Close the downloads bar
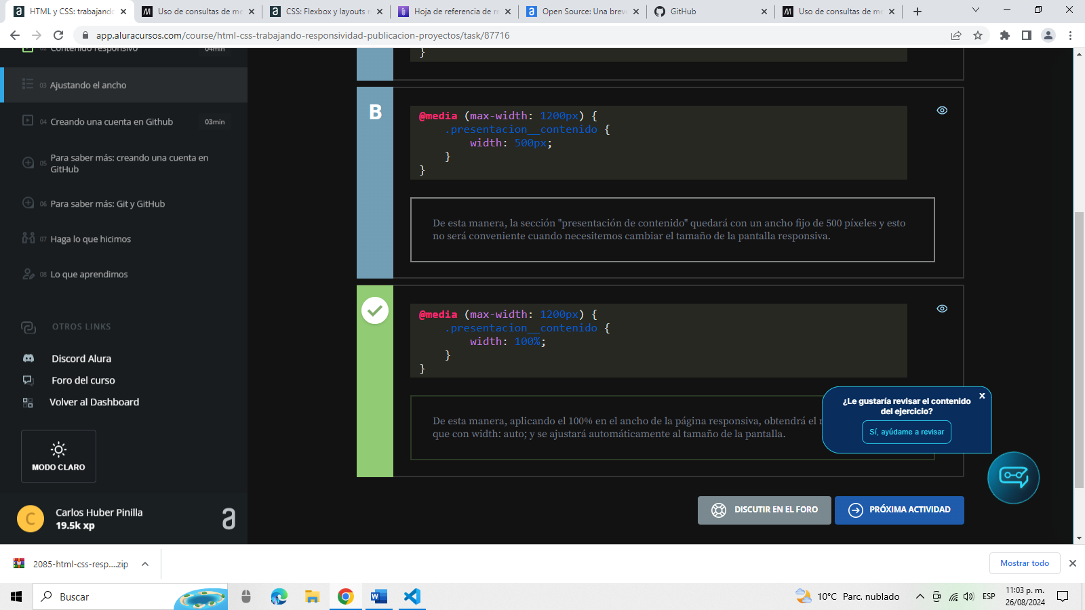This screenshot has width=1085, height=610. point(1073,563)
